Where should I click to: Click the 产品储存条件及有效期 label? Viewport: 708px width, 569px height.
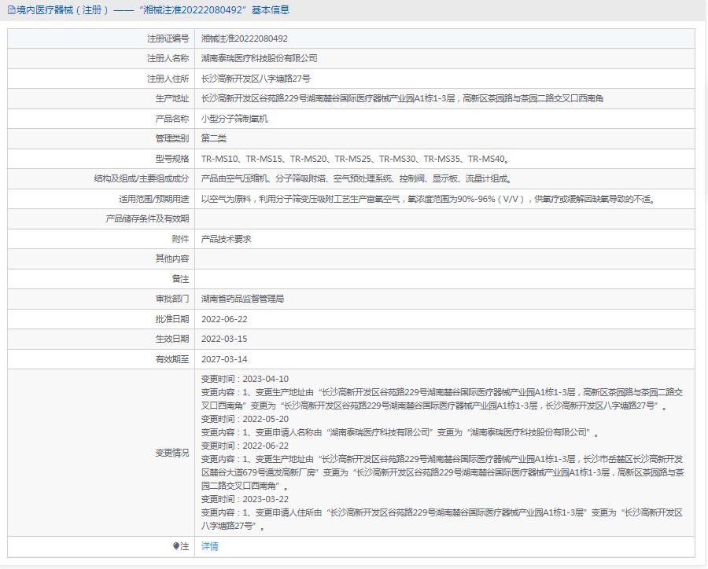[147, 218]
